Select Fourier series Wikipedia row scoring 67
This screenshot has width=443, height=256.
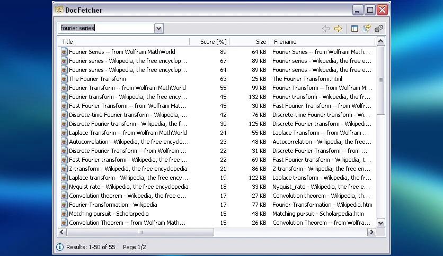(128, 61)
